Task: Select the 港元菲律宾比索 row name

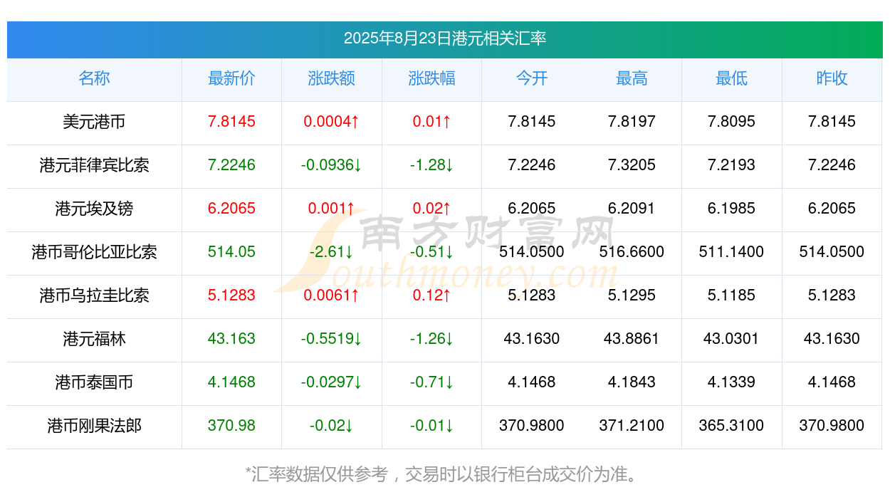Action: coord(94,165)
